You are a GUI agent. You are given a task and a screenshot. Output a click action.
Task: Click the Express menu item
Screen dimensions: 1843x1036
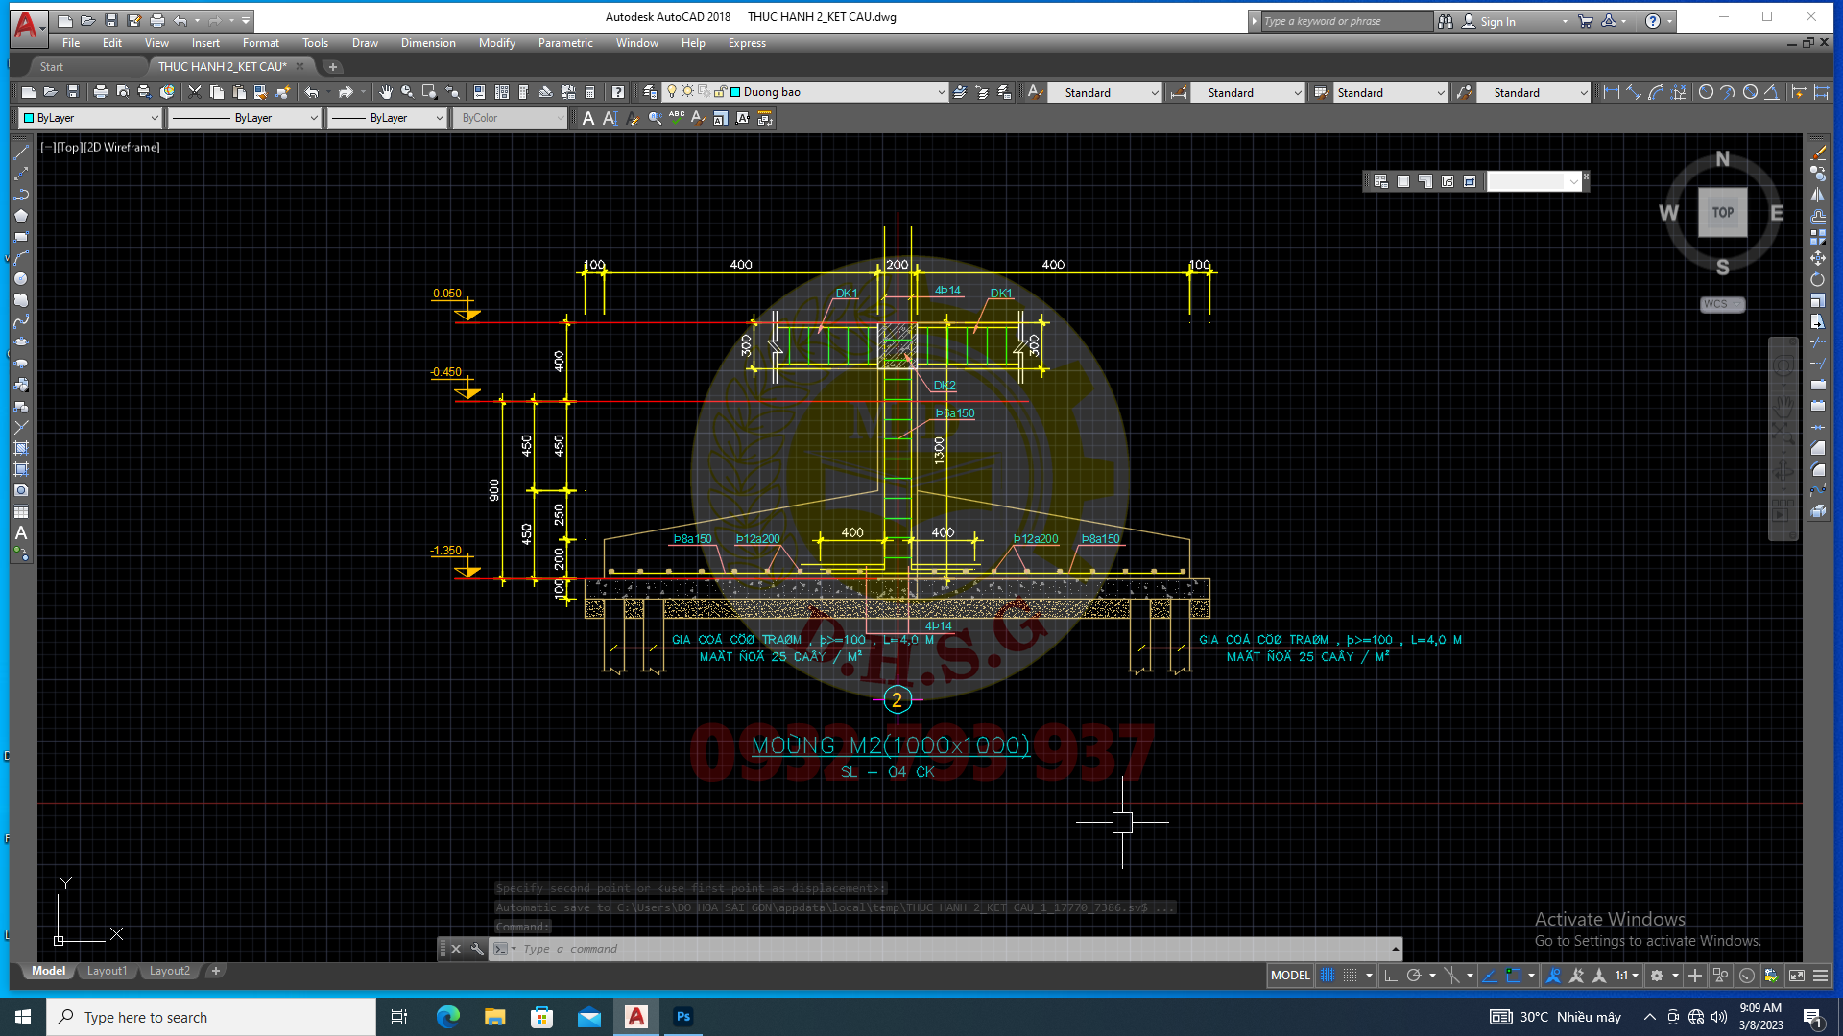pyautogui.click(x=747, y=42)
